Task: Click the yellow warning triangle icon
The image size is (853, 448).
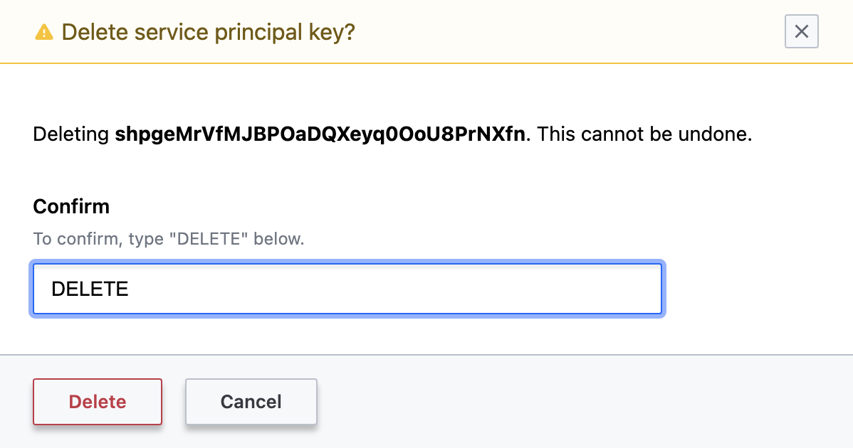Action: click(x=44, y=32)
